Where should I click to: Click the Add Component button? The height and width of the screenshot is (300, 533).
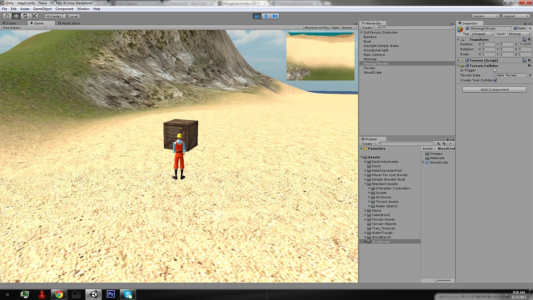click(x=494, y=89)
